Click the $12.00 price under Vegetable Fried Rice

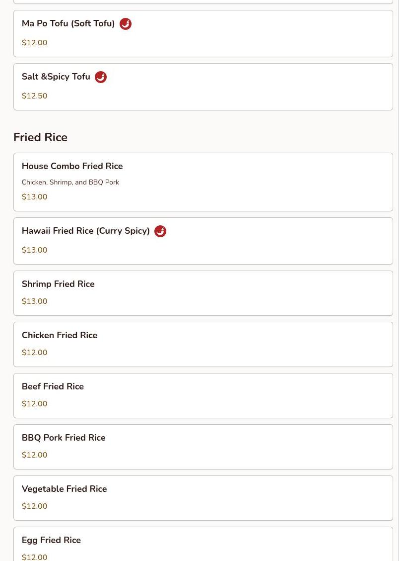[34, 506]
